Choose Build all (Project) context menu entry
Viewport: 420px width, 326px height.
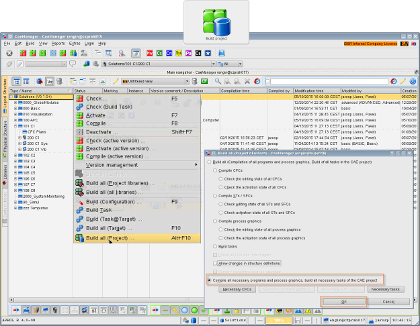coord(137,238)
